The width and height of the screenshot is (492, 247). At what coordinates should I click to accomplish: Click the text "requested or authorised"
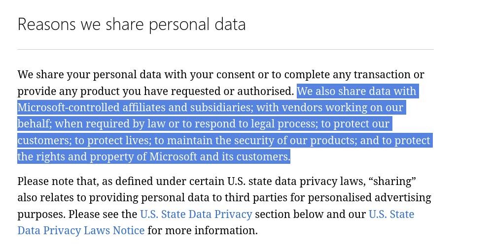pos(232,91)
